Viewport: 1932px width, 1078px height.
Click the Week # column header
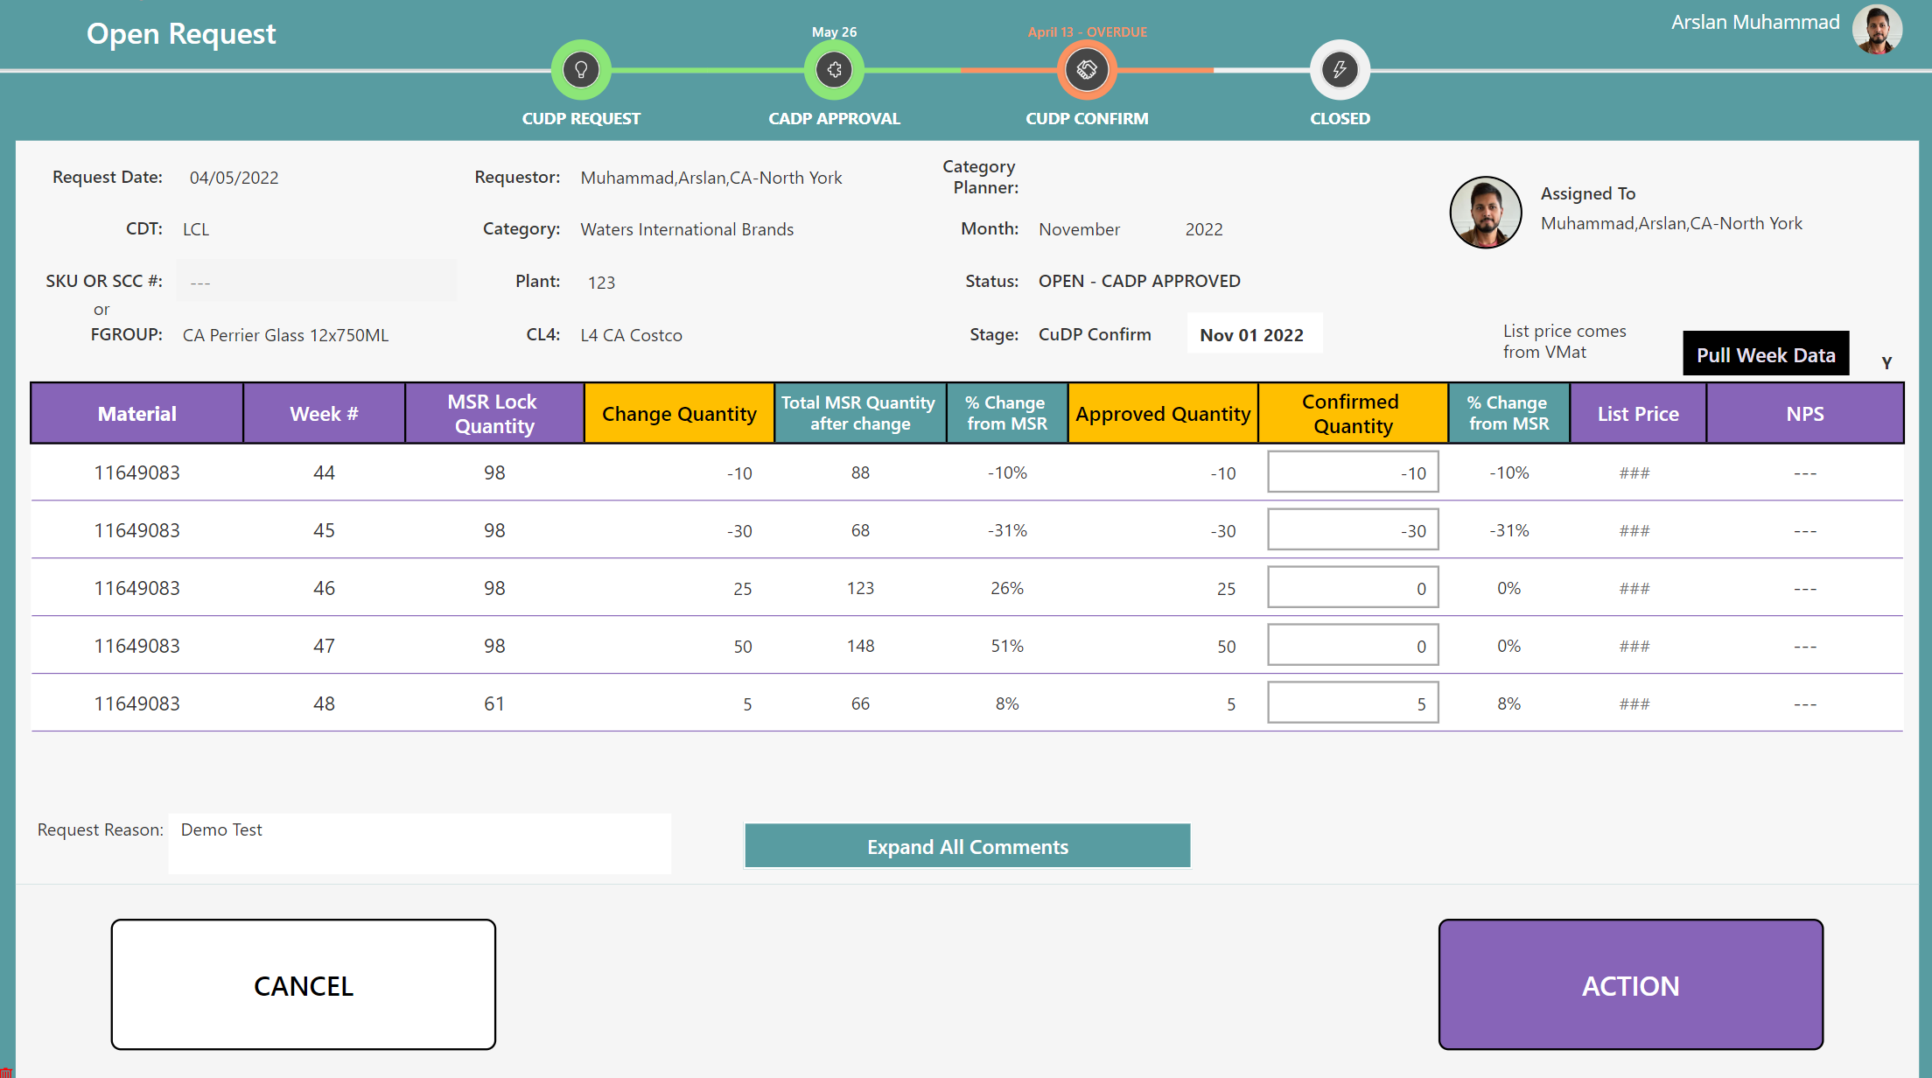(324, 413)
